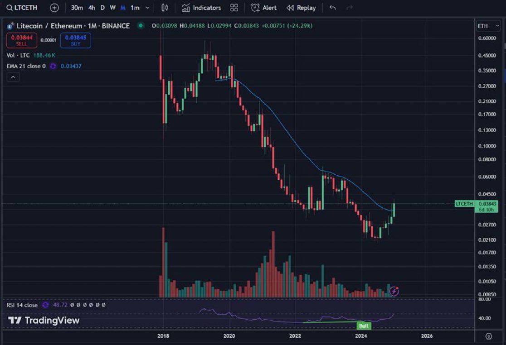Viewport: 506px width, 345px height.
Task: Click the RSI 14 close label
Action: click(22, 305)
